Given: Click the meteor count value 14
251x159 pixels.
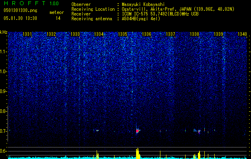Looking at the screenshot, I should [x=58, y=18].
